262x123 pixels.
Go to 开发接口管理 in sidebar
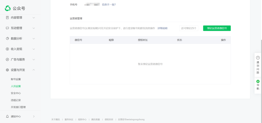pos(18,107)
